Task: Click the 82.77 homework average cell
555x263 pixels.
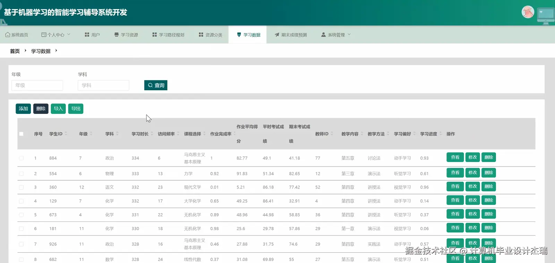Action: pos(242,158)
